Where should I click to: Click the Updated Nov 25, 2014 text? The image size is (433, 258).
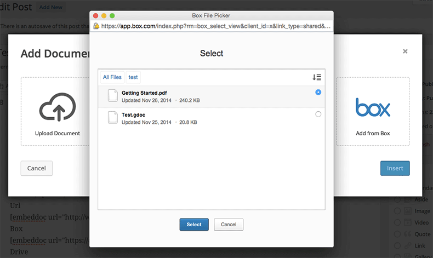coord(147,122)
